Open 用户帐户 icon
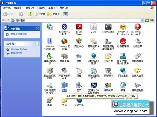This screenshot has width=157, height=117. [108, 86]
